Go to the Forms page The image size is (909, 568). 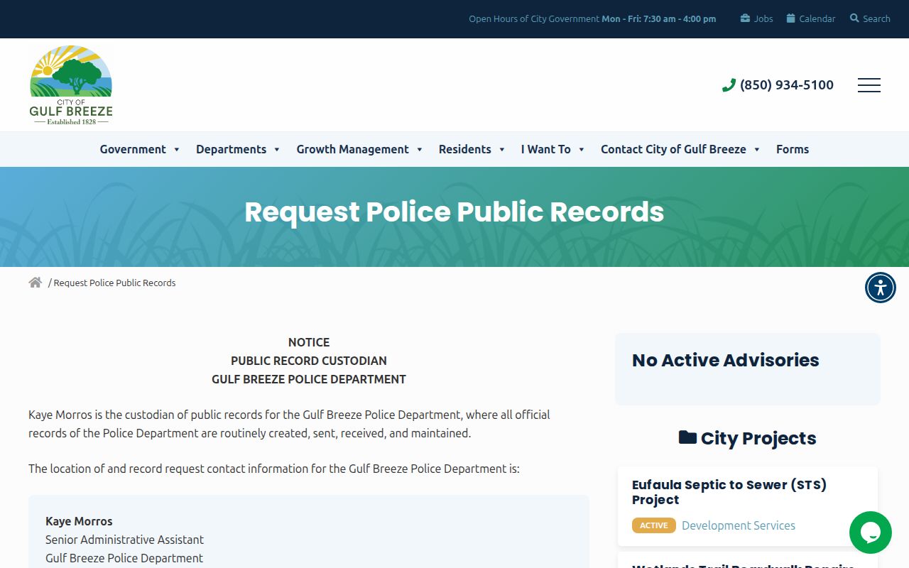pos(793,149)
